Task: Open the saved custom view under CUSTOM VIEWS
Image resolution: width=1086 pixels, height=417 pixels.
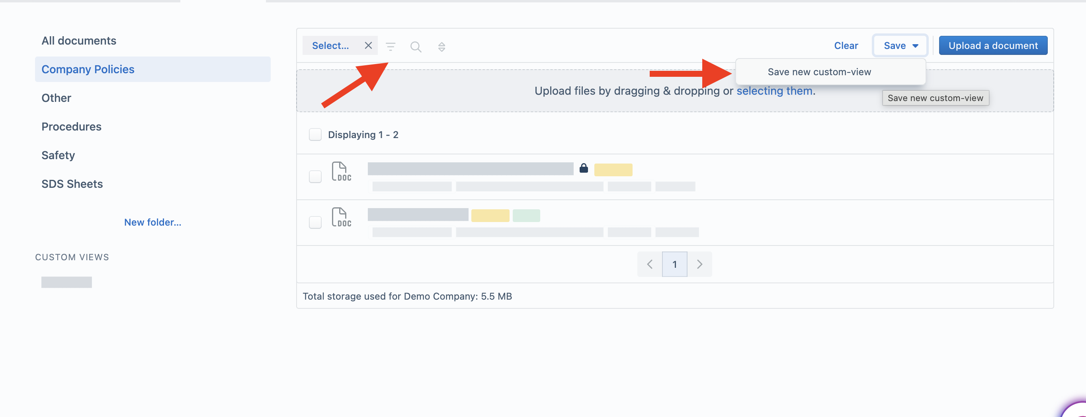Action: click(x=66, y=282)
